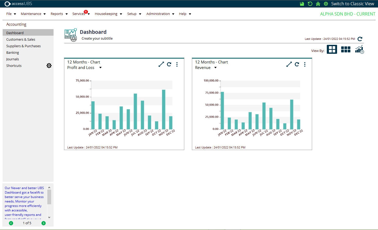Click Switch to Classic View
378x230 pixels.
(352, 4)
